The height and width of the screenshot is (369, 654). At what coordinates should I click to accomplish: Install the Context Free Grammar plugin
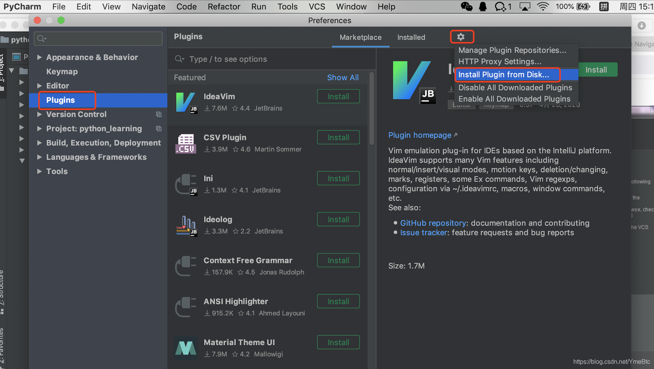[338, 260]
